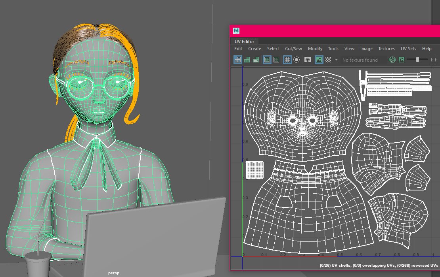This screenshot has width=440, height=277.
Task: Click the dim image brightness slider
Action: [x=417, y=59]
